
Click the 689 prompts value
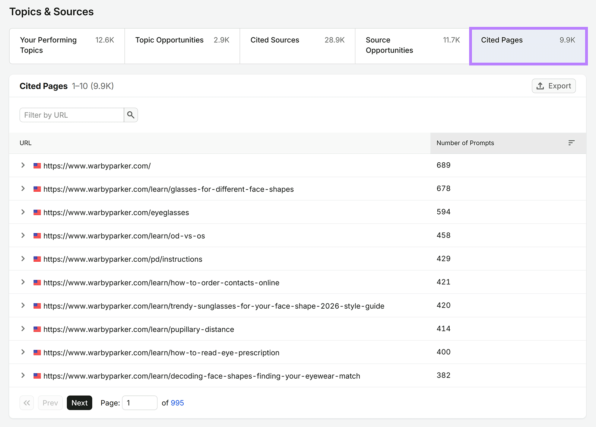coord(444,165)
